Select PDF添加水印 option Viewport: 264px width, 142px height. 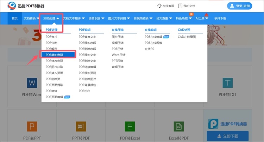click(x=87, y=43)
